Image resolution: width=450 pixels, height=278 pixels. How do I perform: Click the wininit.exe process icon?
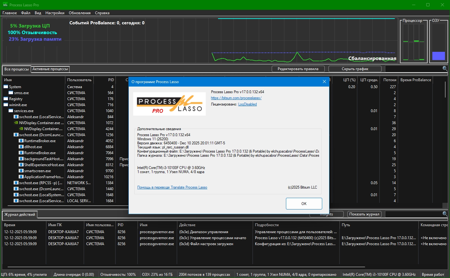point(6,105)
